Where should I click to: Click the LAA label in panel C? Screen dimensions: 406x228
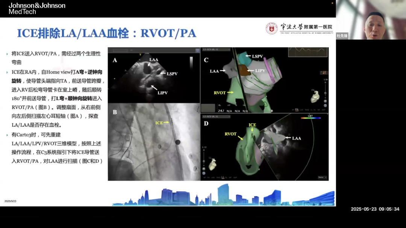[214, 71]
